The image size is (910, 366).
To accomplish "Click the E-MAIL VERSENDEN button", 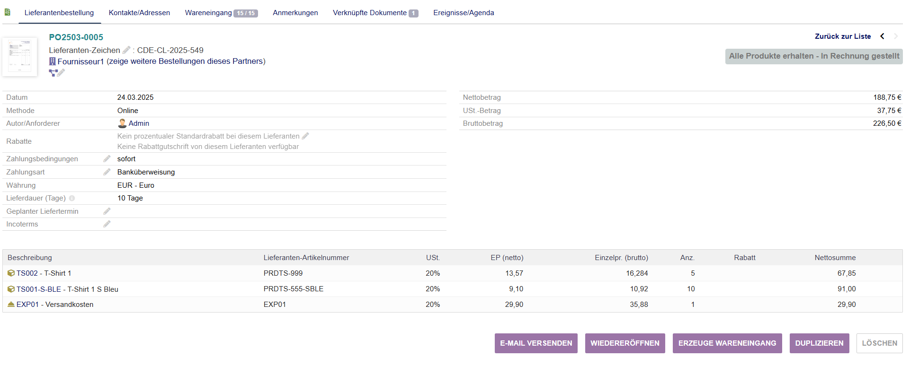I will (x=536, y=343).
